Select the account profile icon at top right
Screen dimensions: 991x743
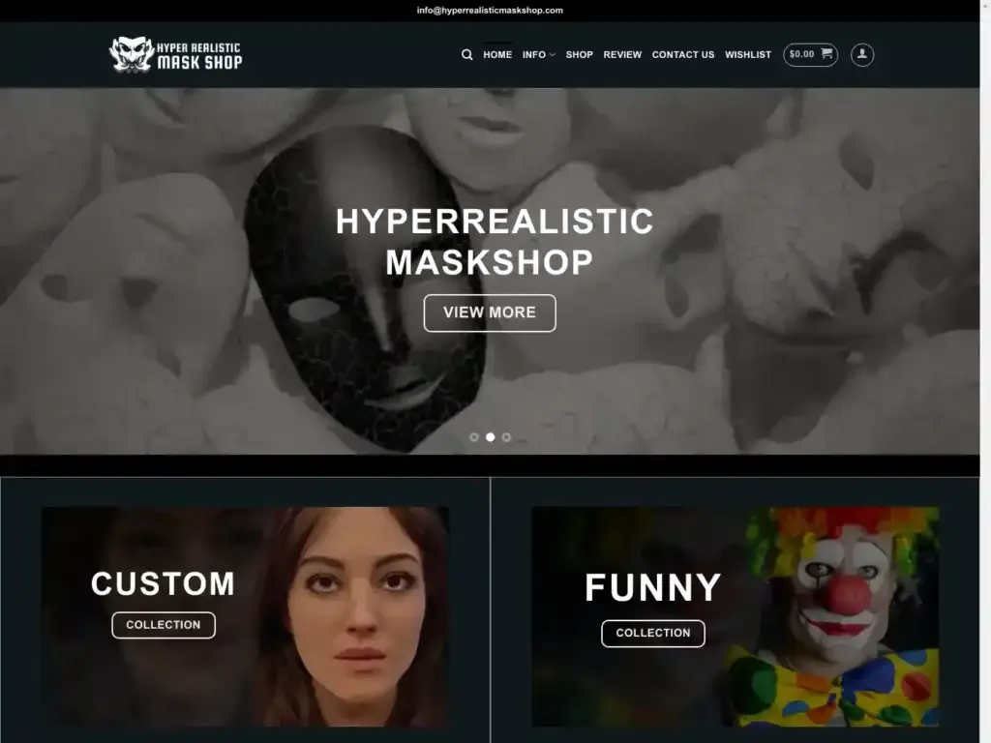click(x=861, y=54)
